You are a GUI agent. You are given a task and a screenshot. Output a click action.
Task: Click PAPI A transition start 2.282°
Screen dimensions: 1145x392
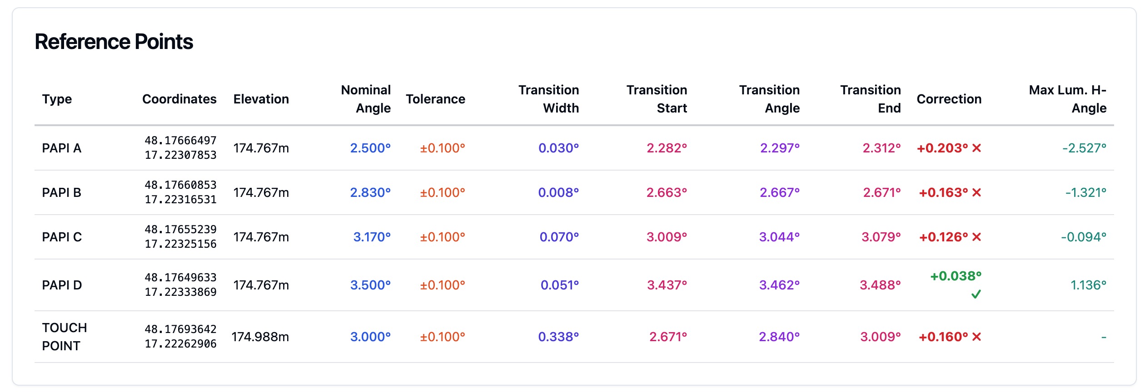[x=667, y=148]
